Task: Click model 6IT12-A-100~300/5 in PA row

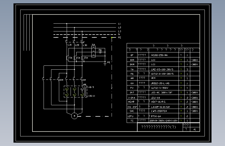Action: 162,74
